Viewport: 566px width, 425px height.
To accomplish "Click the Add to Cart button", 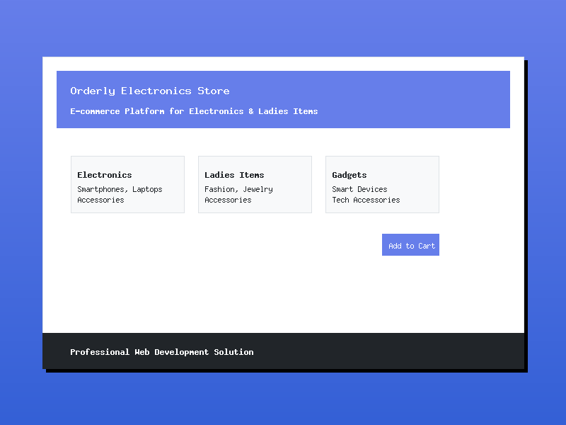I will 410,244.
